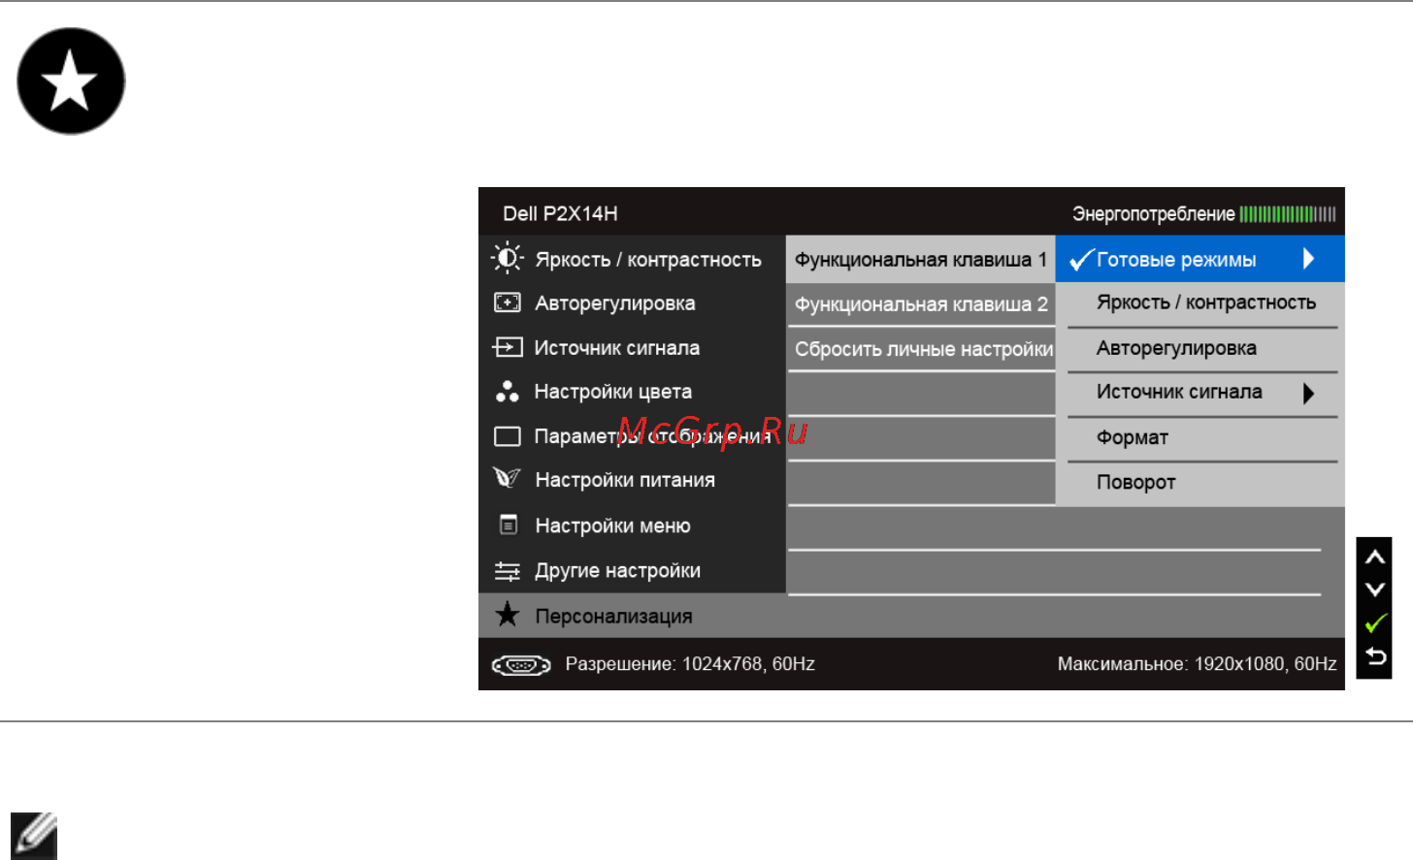Click the Энергопотребление label

tap(1153, 214)
